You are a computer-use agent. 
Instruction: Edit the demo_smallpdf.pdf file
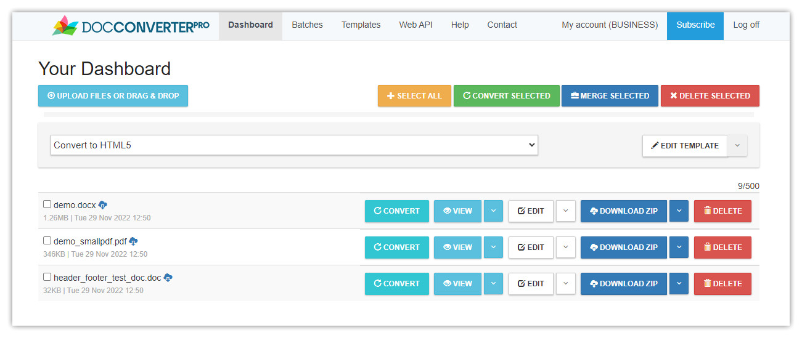tap(531, 247)
